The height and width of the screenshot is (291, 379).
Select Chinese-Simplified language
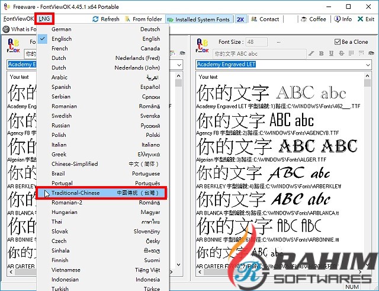click(102, 164)
